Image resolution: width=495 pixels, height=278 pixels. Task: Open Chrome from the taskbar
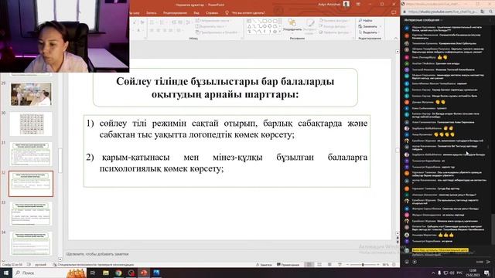coord(118,273)
